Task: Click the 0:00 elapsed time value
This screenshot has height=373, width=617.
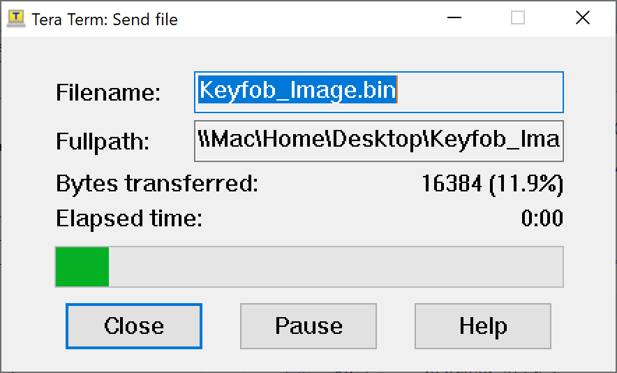Action: (x=542, y=219)
